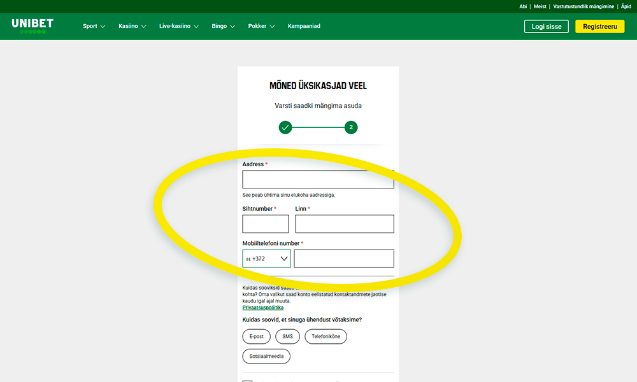Click the Estonian flag in the phone prefix selector

pos(248,258)
